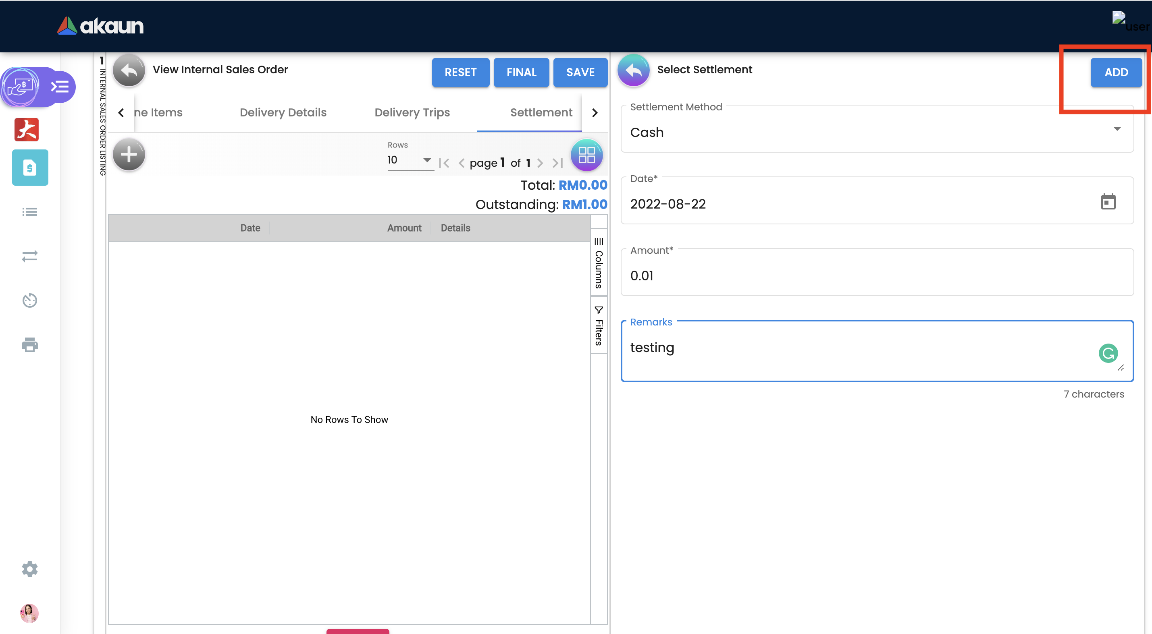Viewport: 1152px width, 634px height.
Task: Click the purple back arrow beside Select Settlement
Action: click(x=633, y=70)
